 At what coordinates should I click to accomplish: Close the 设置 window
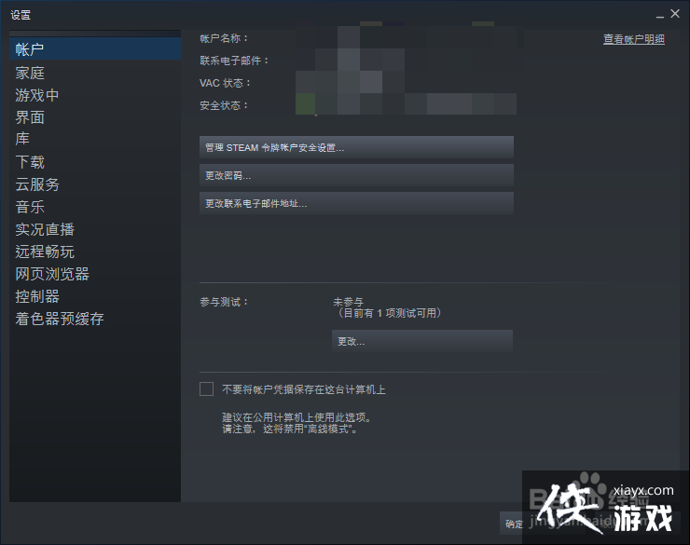pos(675,14)
